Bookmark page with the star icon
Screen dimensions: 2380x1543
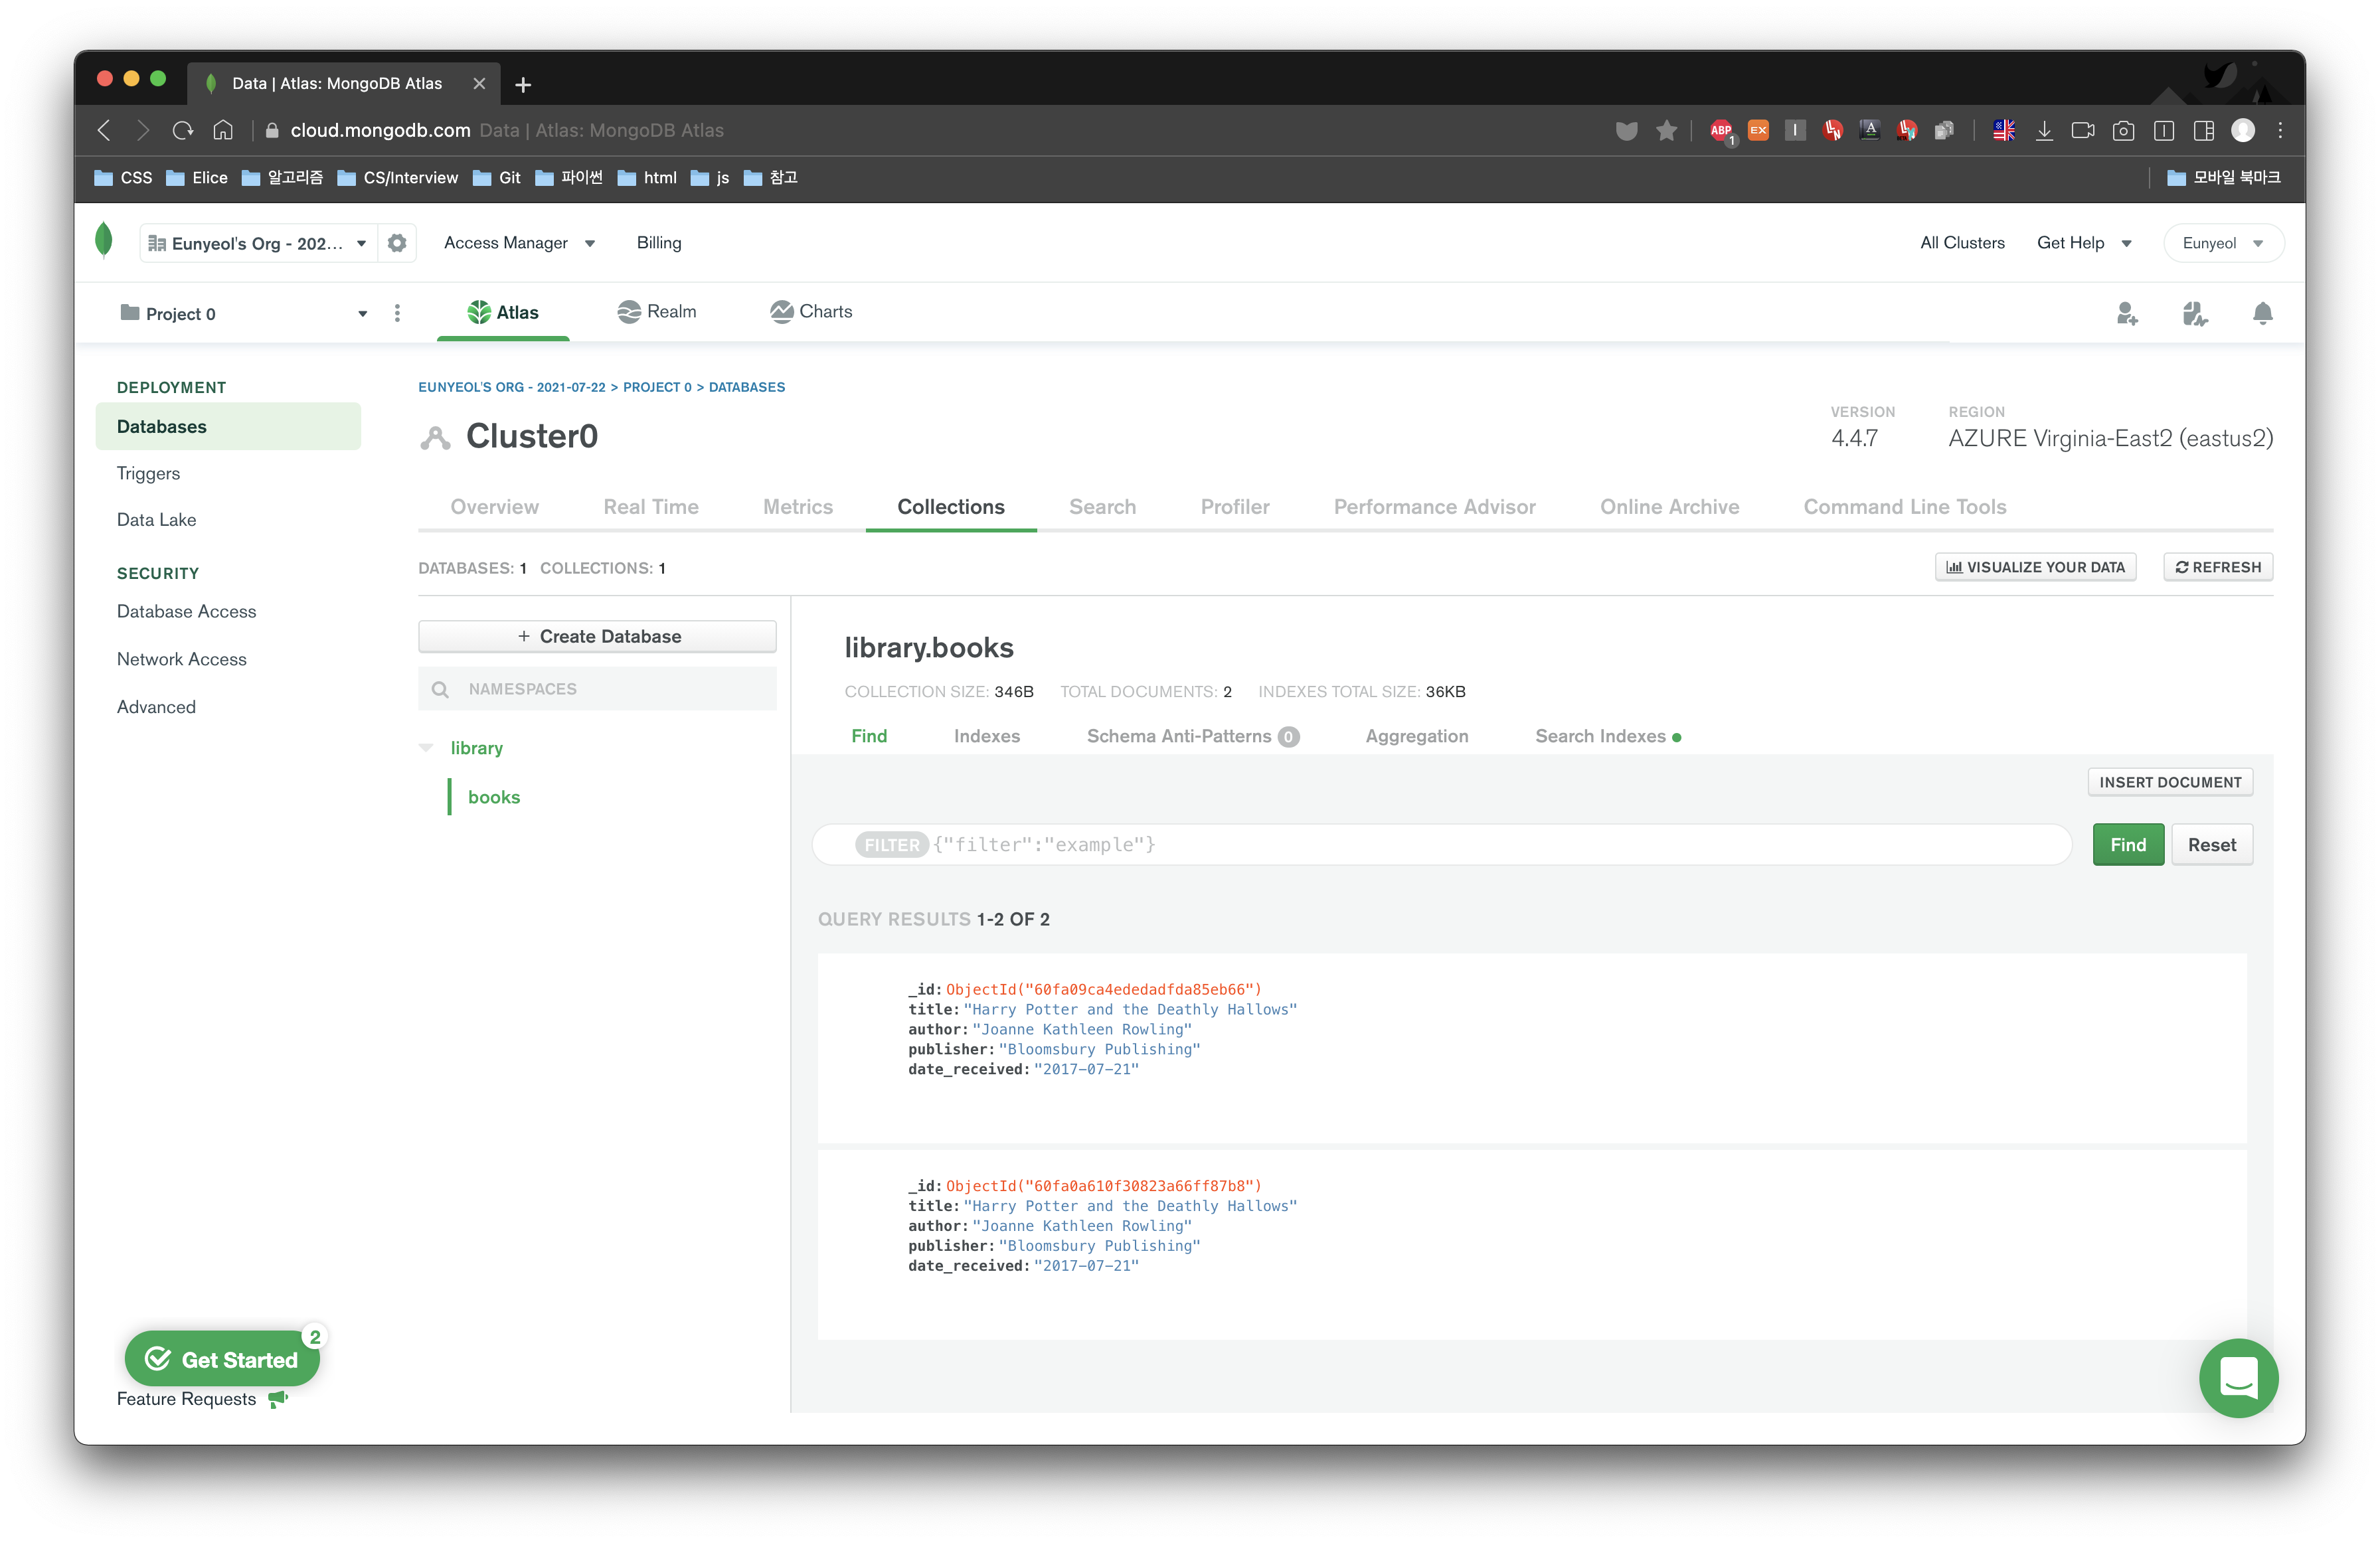(1666, 131)
